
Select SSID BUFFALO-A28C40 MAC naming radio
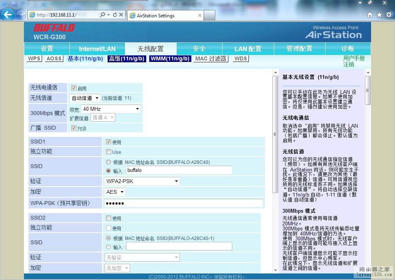point(108,162)
